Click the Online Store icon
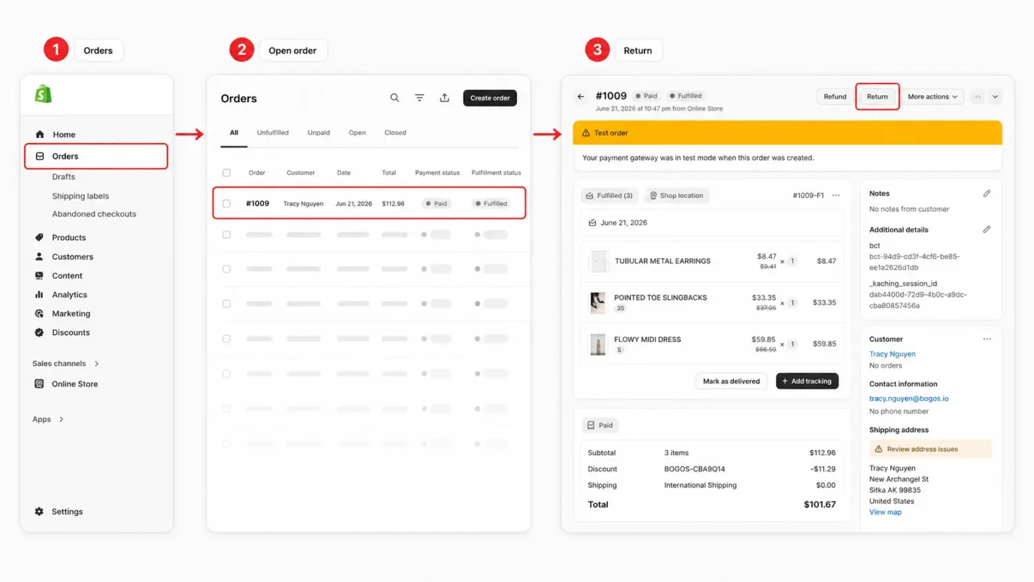Image resolution: width=1034 pixels, height=582 pixels. [x=39, y=384]
